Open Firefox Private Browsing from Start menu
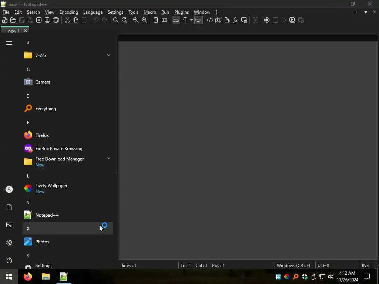 coord(68,149)
